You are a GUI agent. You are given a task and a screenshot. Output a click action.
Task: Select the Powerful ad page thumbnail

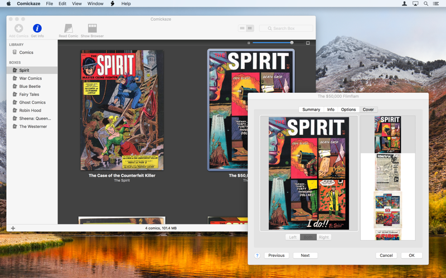(x=387, y=172)
